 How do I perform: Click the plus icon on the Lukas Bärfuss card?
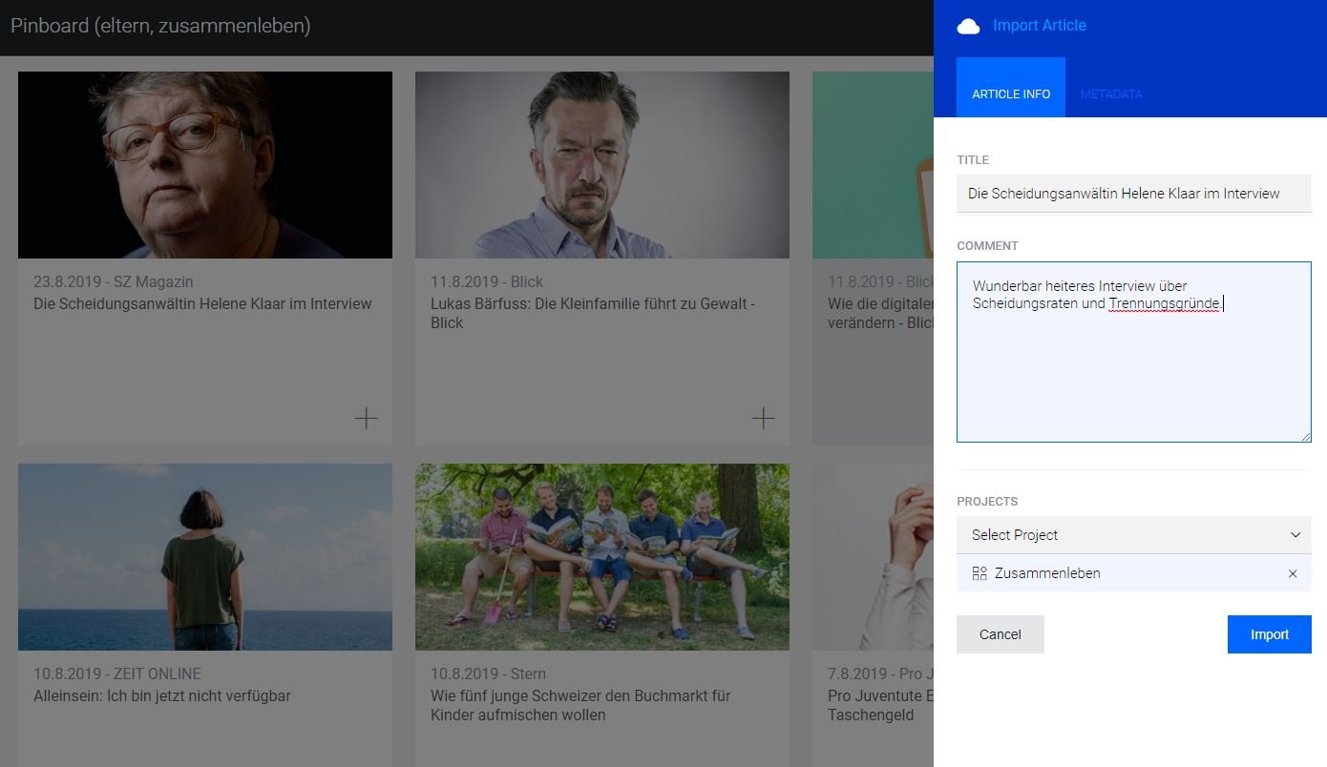[x=764, y=418]
